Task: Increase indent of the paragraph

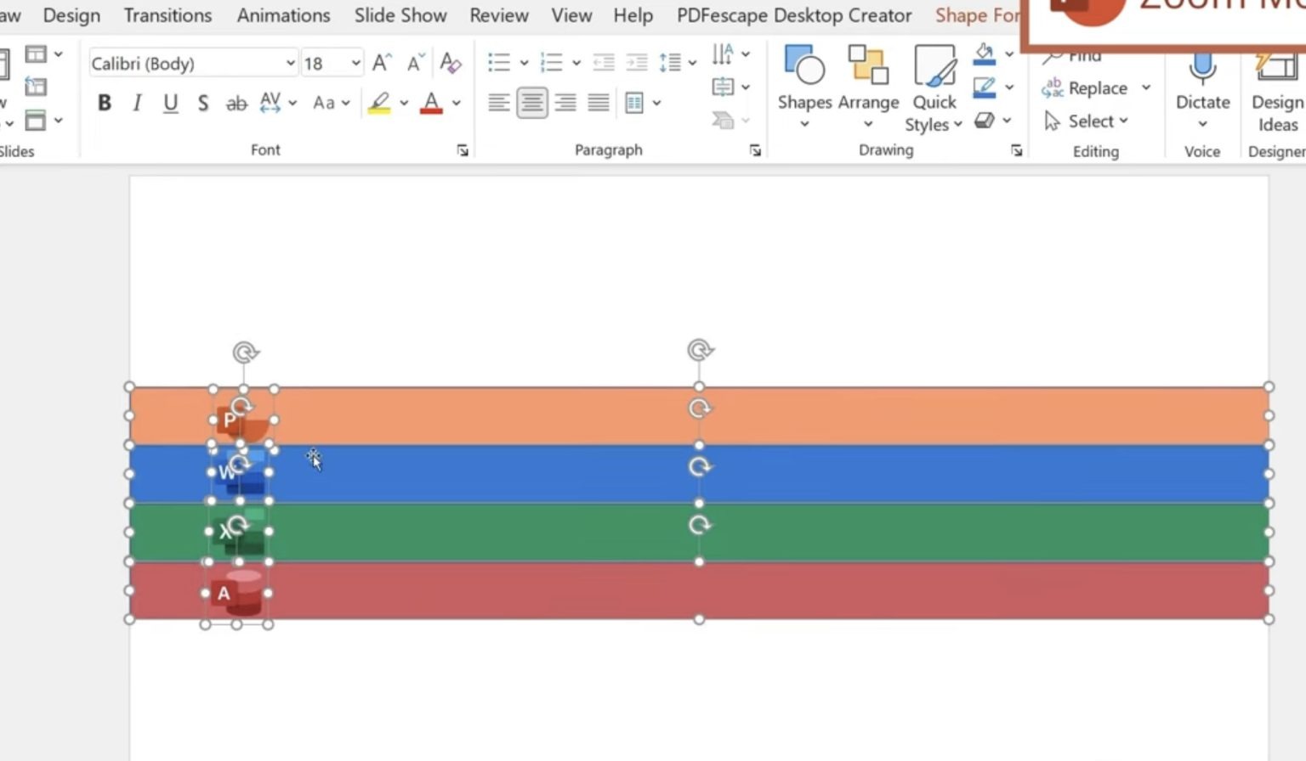Action: click(636, 61)
